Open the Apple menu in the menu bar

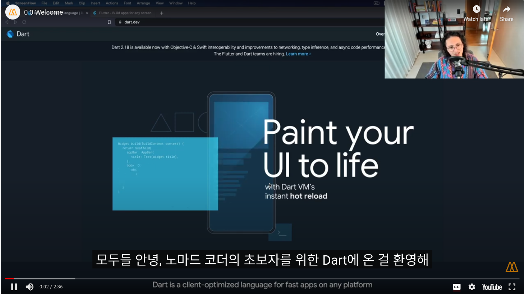click(x=8, y=3)
